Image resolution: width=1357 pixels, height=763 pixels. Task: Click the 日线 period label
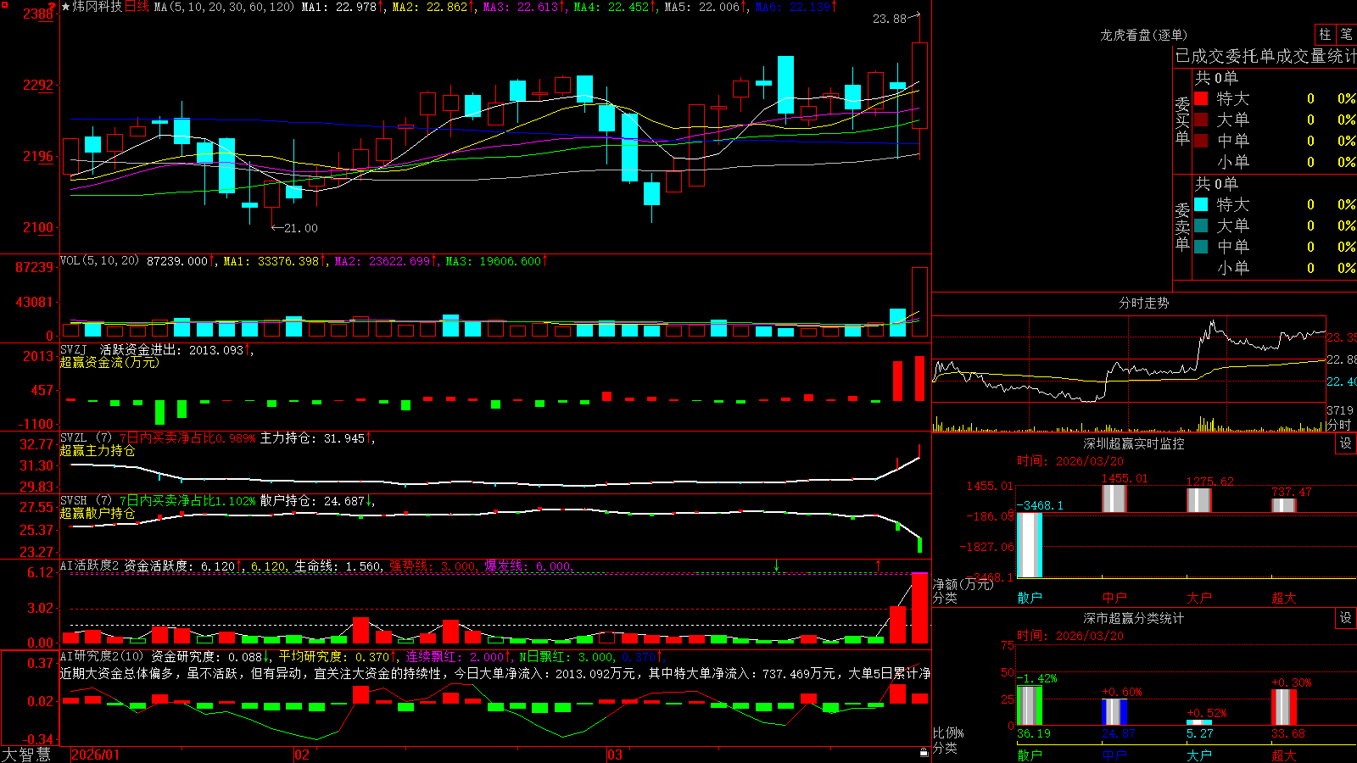[137, 7]
